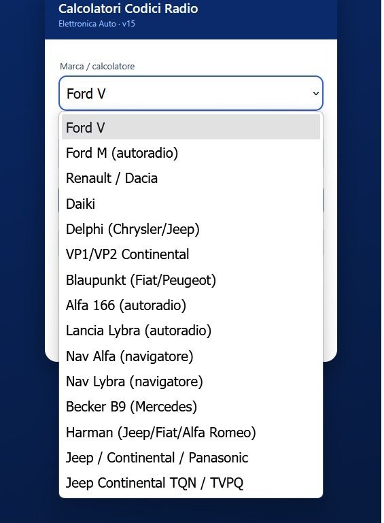
Task: Select Renault / Dacia calculator
Action: click(x=191, y=178)
